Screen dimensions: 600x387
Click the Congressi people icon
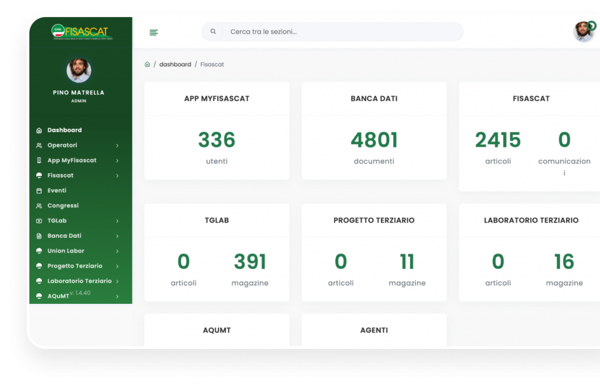coord(39,206)
